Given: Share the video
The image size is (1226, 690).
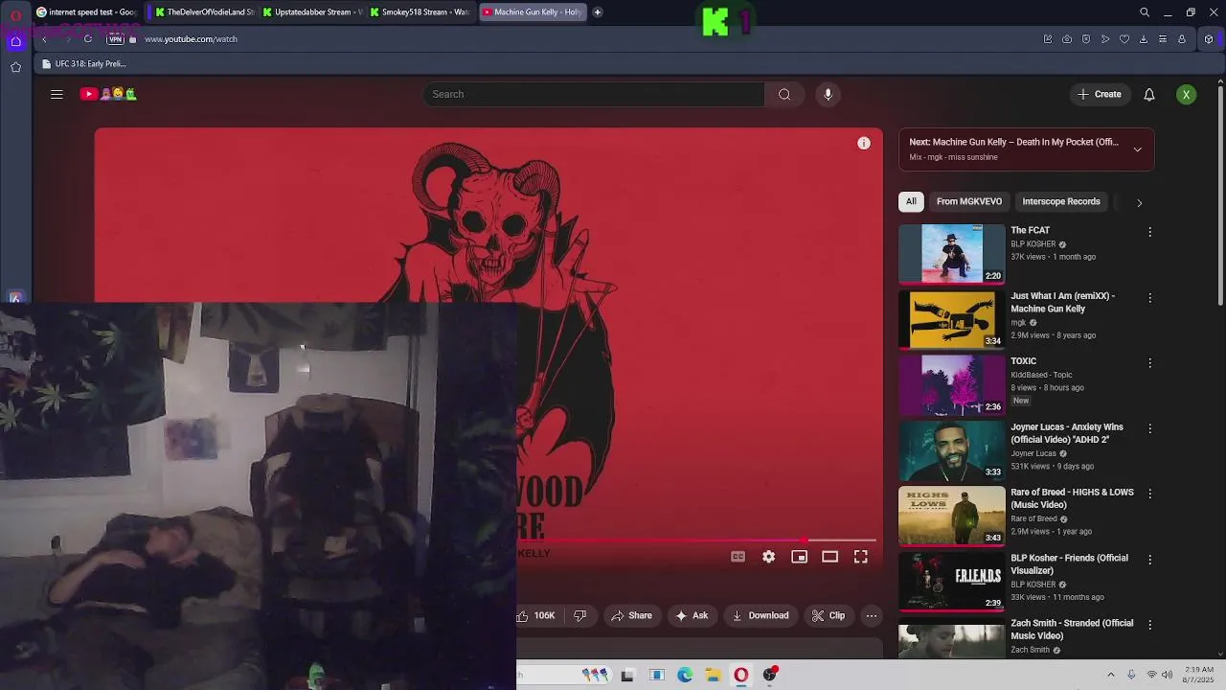Looking at the screenshot, I should tap(631, 615).
